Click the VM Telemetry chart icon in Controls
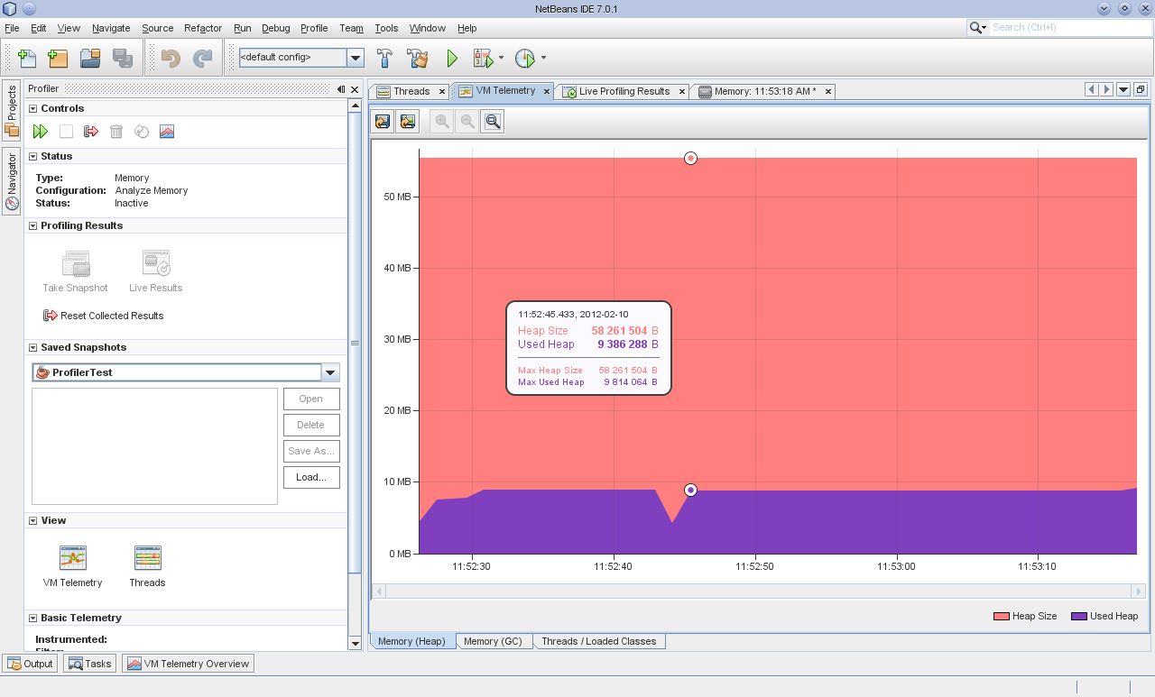The image size is (1155, 697). tap(167, 132)
